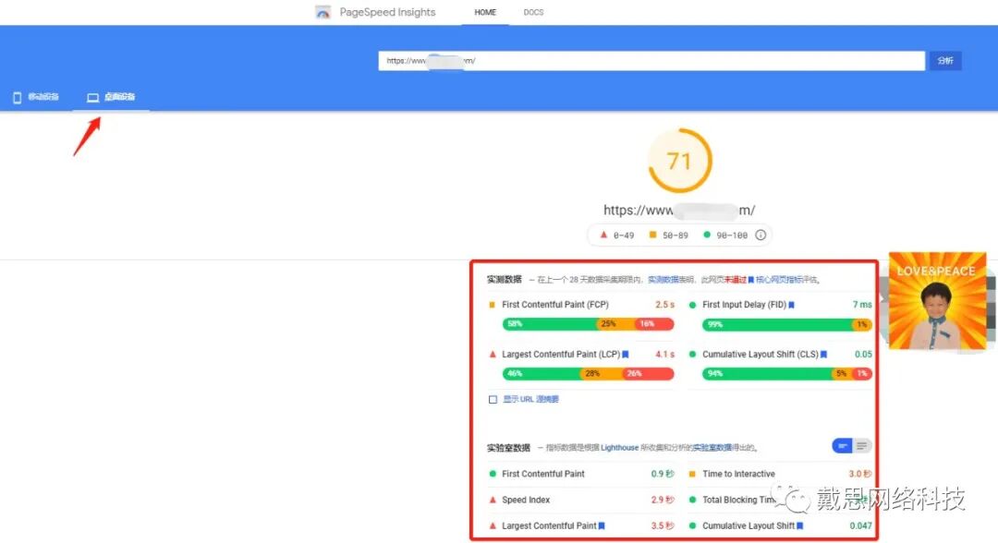Click the CLS distribution bar's 94% green segment
This screenshot has height=543, width=998.
click(x=768, y=374)
